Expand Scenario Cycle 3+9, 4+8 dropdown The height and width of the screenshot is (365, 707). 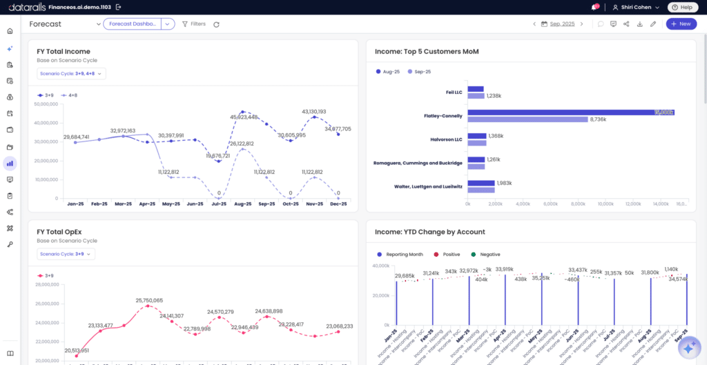pos(71,73)
